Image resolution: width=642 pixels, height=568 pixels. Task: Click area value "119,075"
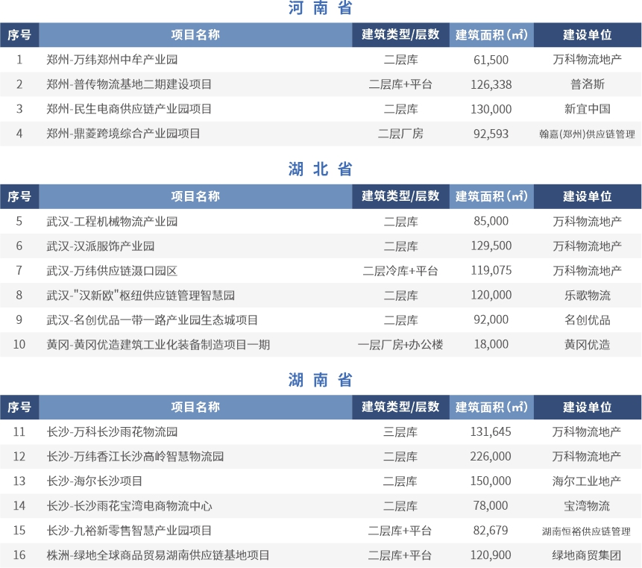[491, 270]
